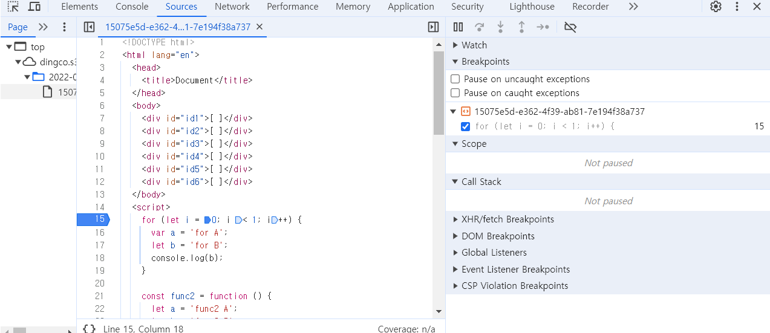Viewport: 770px width, 333px height.
Task: Show more DevTools tabs chevron
Action: click(x=633, y=7)
